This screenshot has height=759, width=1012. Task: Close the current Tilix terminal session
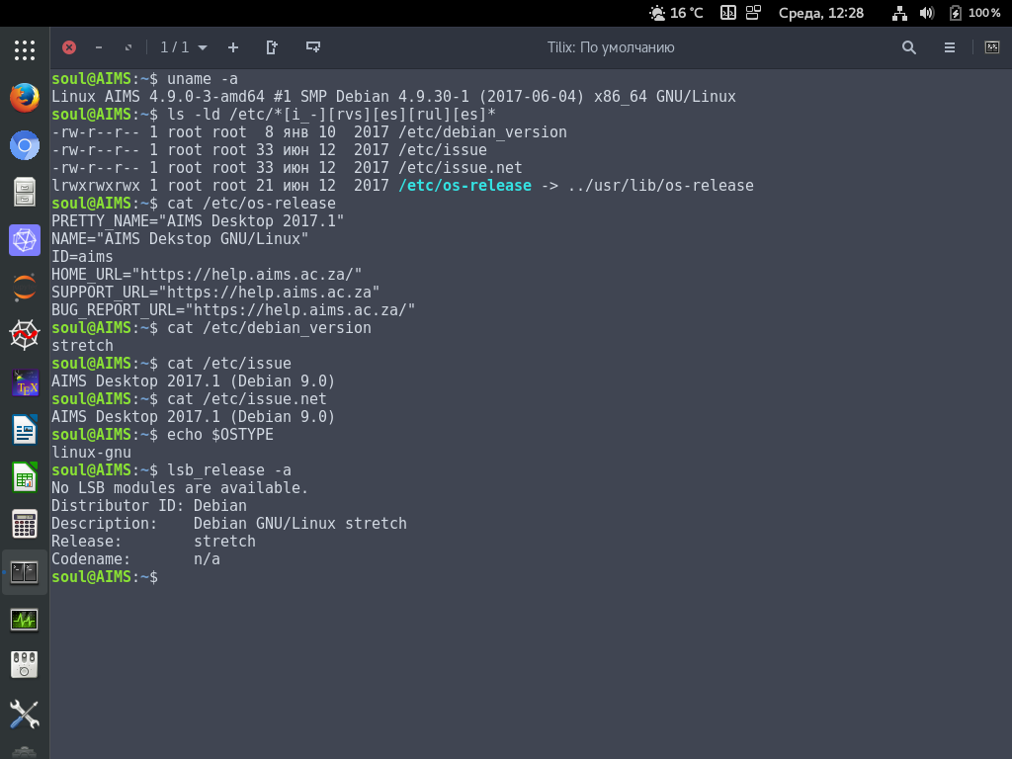click(x=69, y=47)
